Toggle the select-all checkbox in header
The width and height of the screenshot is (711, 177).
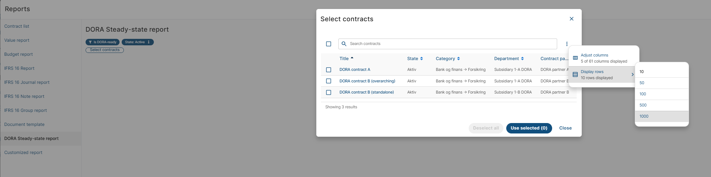tap(329, 44)
